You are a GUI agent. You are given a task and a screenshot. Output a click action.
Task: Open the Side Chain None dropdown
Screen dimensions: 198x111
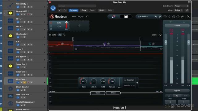pyautogui.click(x=181, y=6)
